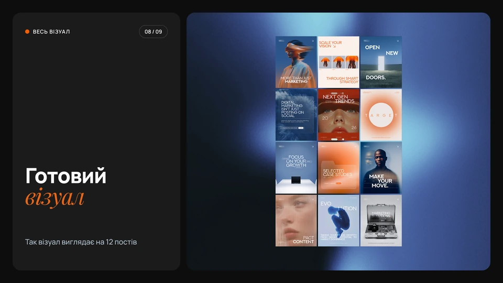Open the Evolution blue figure post
The width and height of the screenshot is (503, 283).
point(338,221)
